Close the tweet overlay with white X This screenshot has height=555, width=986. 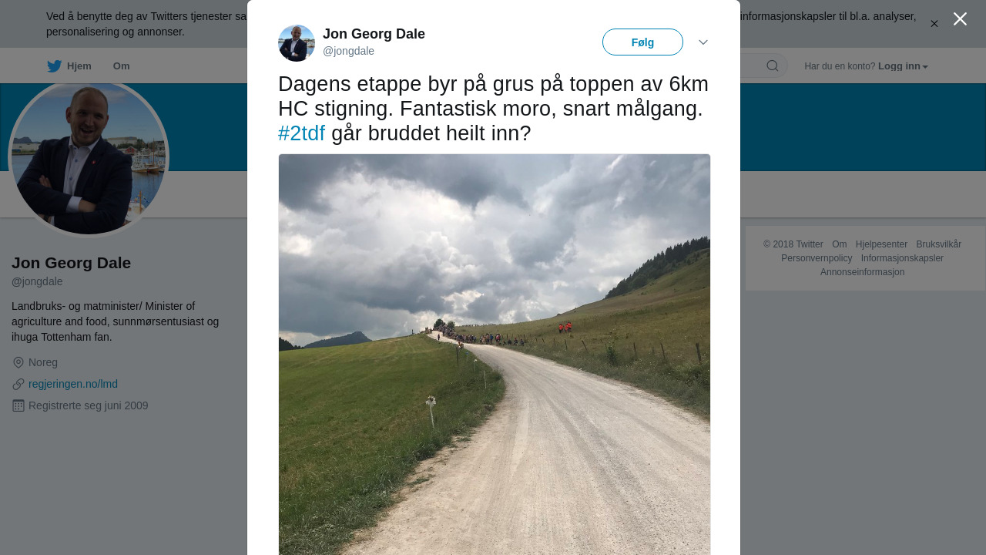[960, 19]
